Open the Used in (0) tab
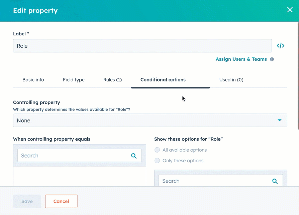The height and width of the screenshot is (215, 299). [231, 80]
